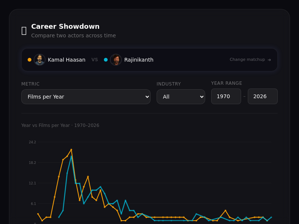Screen dimensions: 299x224
Task: Click the Rajinikanth name text
Action: 139,60
